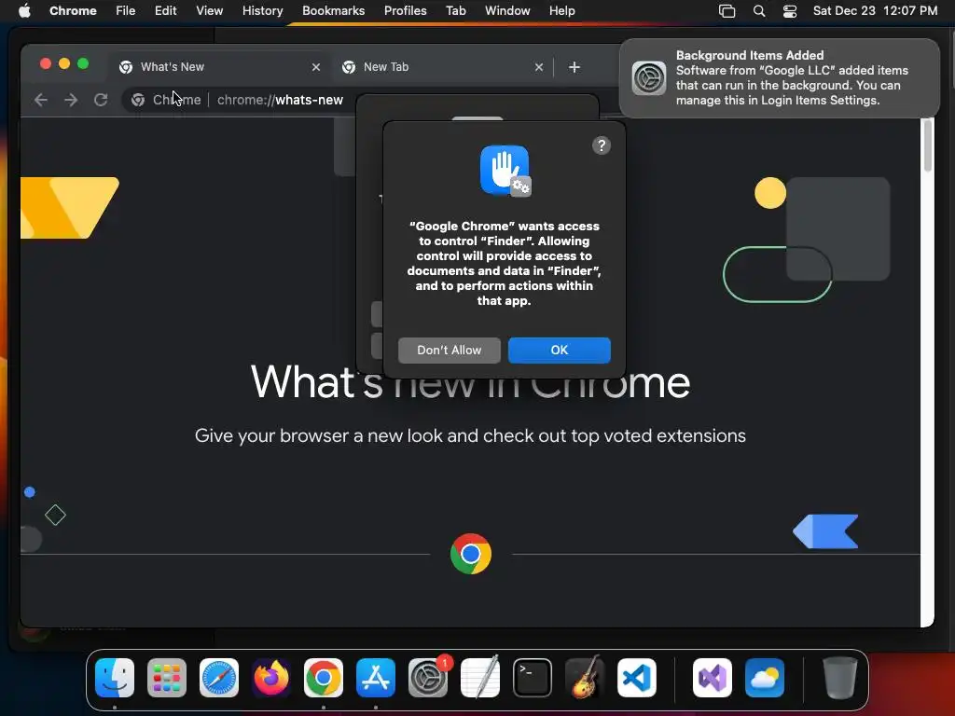
Task: Click the Background Items Added notification
Action: pyautogui.click(x=780, y=78)
